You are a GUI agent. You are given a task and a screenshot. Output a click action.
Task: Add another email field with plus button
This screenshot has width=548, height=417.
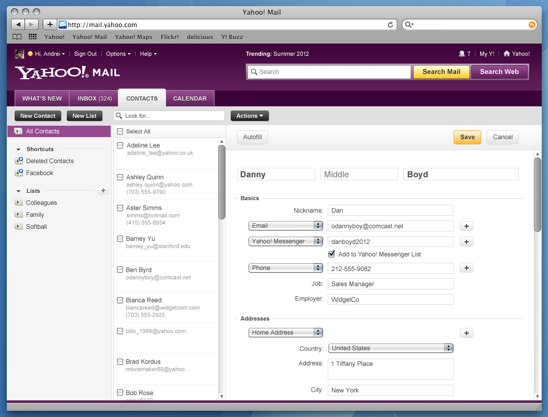coord(466,226)
